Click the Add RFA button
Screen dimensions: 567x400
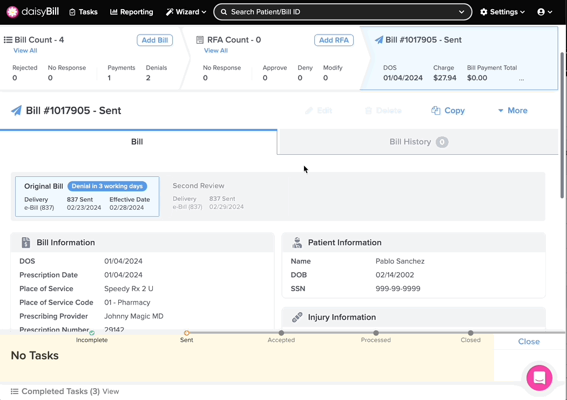point(334,40)
